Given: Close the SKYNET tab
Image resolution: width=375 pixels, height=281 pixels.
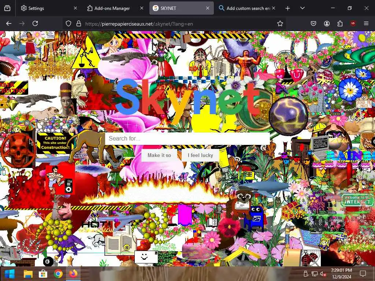Looking at the screenshot, I should [x=208, y=8].
